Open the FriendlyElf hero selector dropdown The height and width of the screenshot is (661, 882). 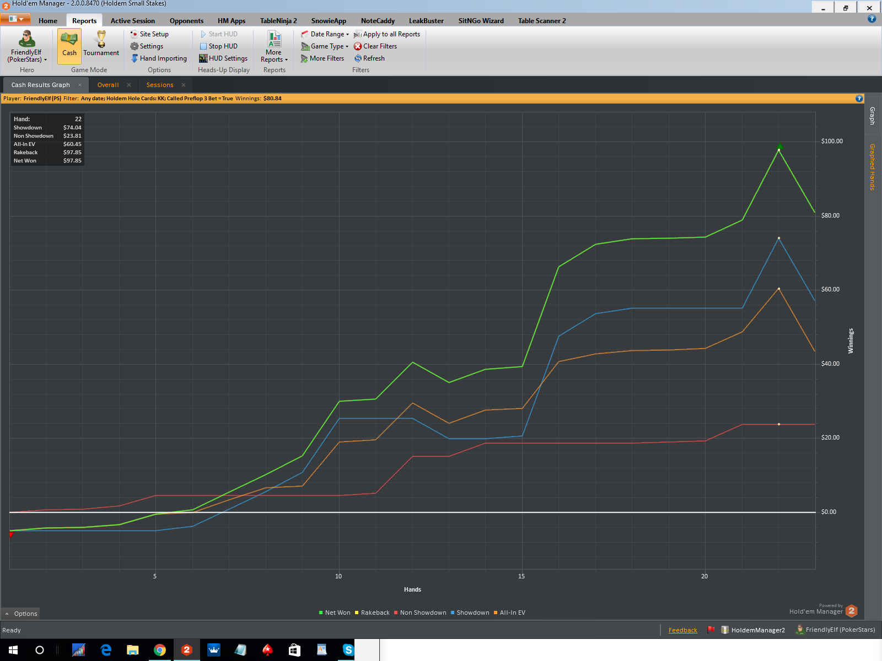point(26,46)
